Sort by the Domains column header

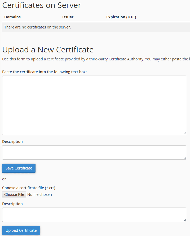[12, 17]
